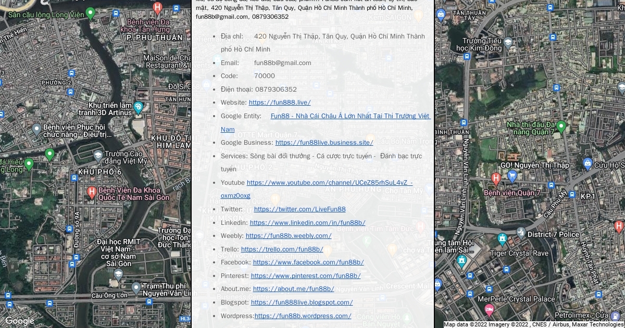Click the Pinterest fun88b link
The width and height of the screenshot is (625, 328).
tap(305, 276)
